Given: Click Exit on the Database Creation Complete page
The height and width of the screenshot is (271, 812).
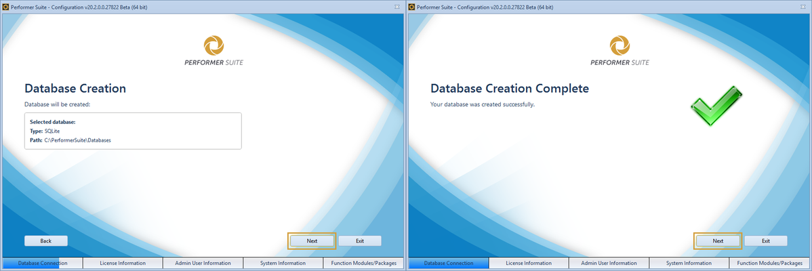Looking at the screenshot, I should point(766,241).
